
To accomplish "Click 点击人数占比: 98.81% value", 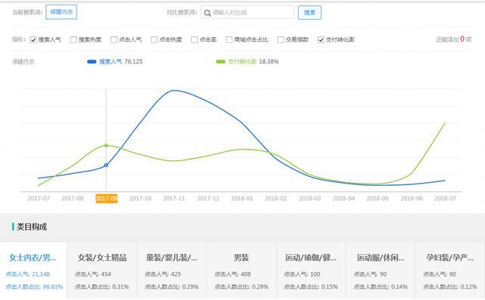I will (x=34, y=286).
